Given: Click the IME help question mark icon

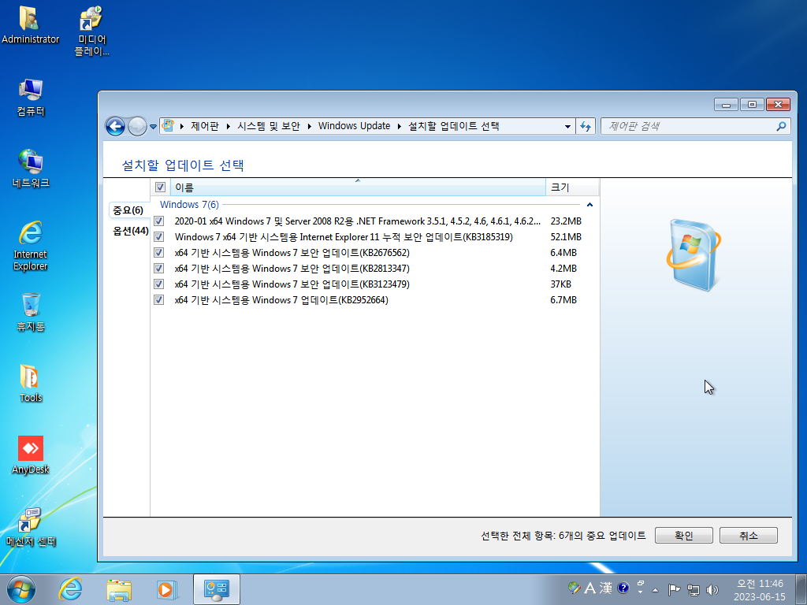Looking at the screenshot, I should [623, 588].
